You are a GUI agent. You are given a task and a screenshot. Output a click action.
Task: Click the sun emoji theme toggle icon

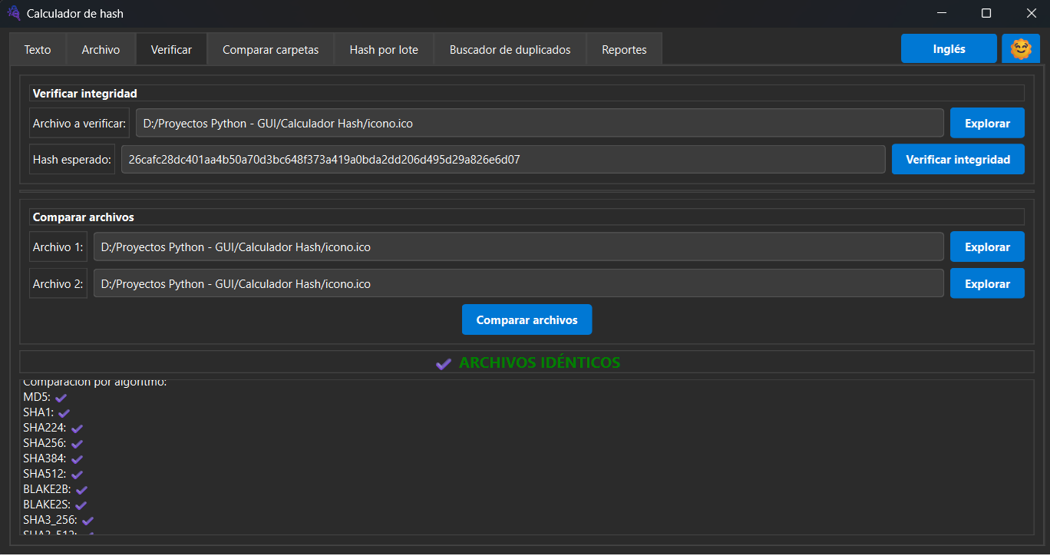tap(1021, 49)
